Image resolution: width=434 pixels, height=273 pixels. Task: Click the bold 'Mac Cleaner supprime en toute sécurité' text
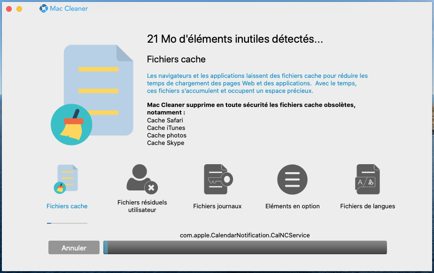(251, 109)
